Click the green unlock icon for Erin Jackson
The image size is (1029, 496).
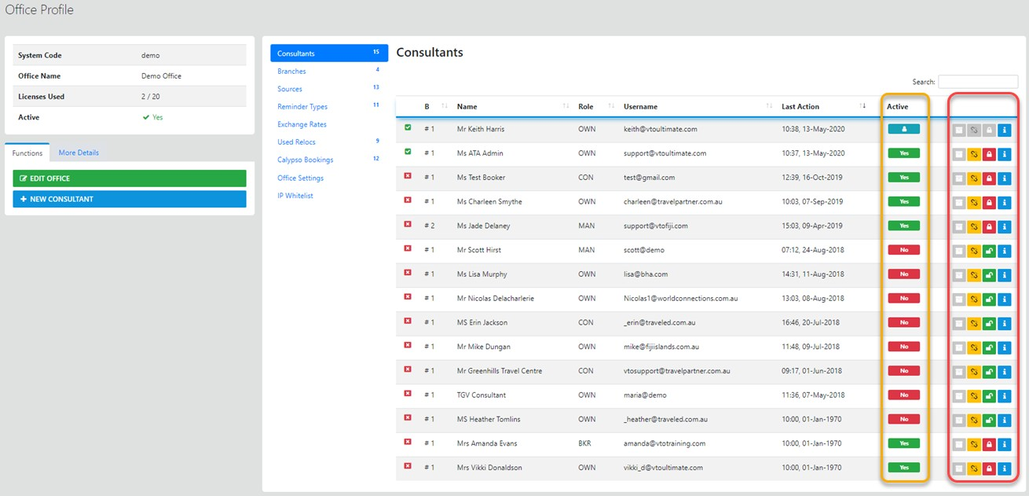(990, 323)
